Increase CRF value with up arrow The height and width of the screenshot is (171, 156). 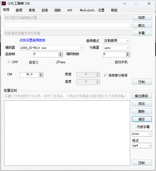coord(41,74)
